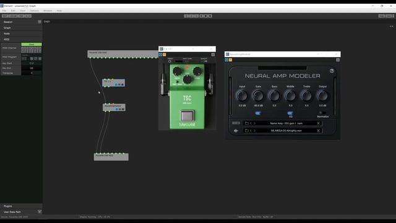
Task: Click the menu icon at NeuralAmpModeler window right
Action: [x=338, y=60]
